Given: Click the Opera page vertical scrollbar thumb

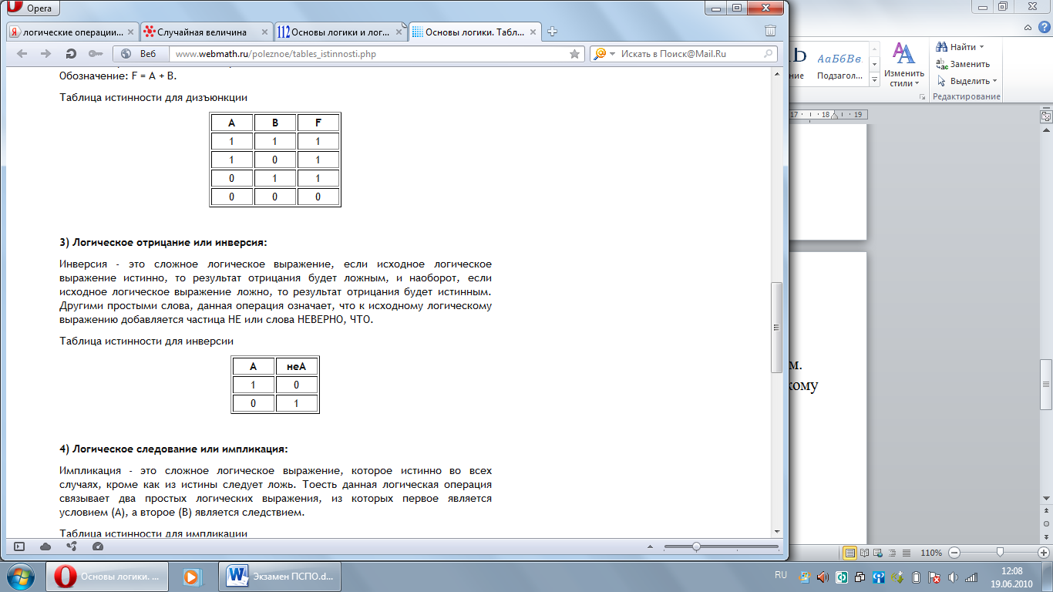Looking at the screenshot, I should click(777, 328).
